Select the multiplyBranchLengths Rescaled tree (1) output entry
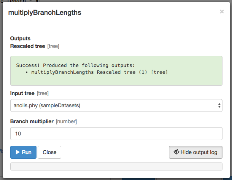 (99, 72)
